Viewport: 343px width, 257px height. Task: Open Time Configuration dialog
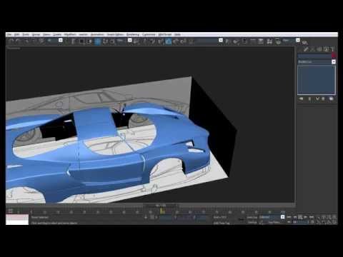coord(312,222)
